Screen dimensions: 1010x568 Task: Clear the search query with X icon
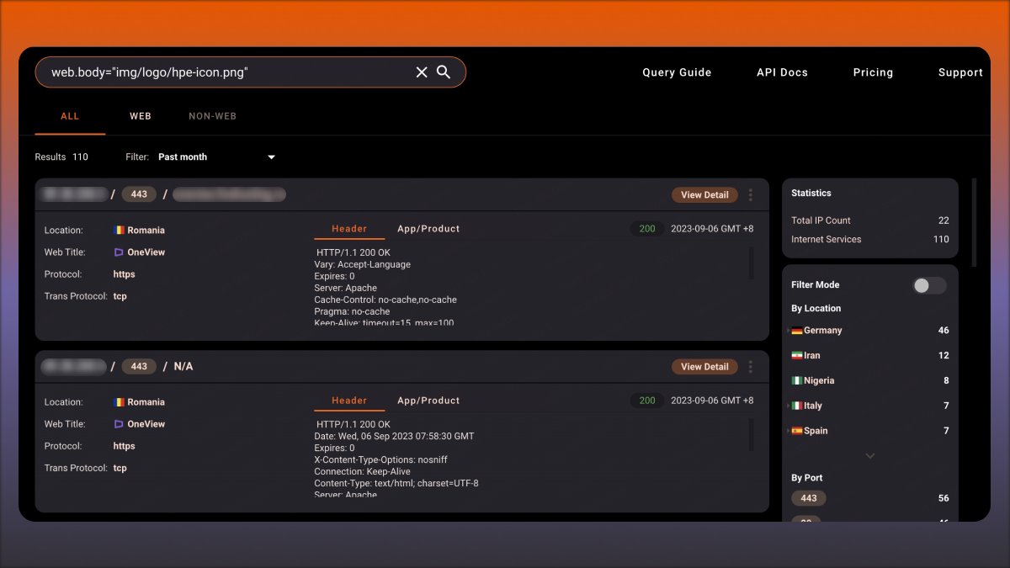point(422,72)
